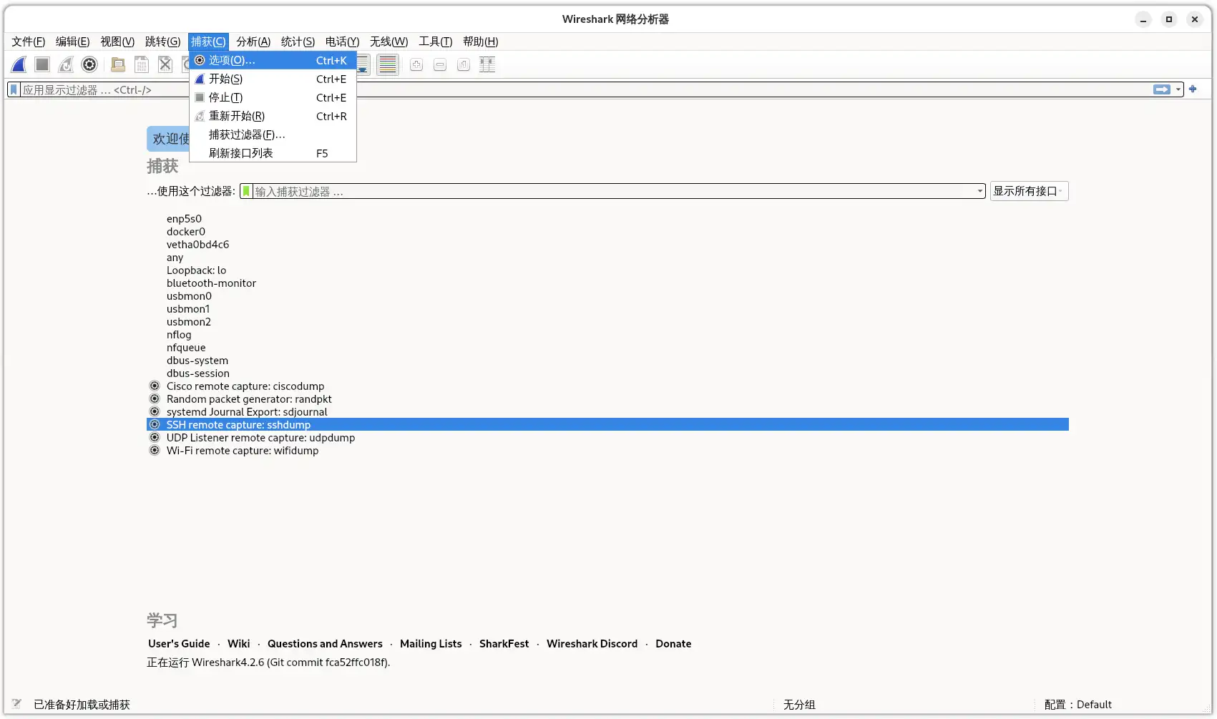Screen dimensions: 1217x719
Task: Open the 分析(A) menu
Action: [253, 41]
